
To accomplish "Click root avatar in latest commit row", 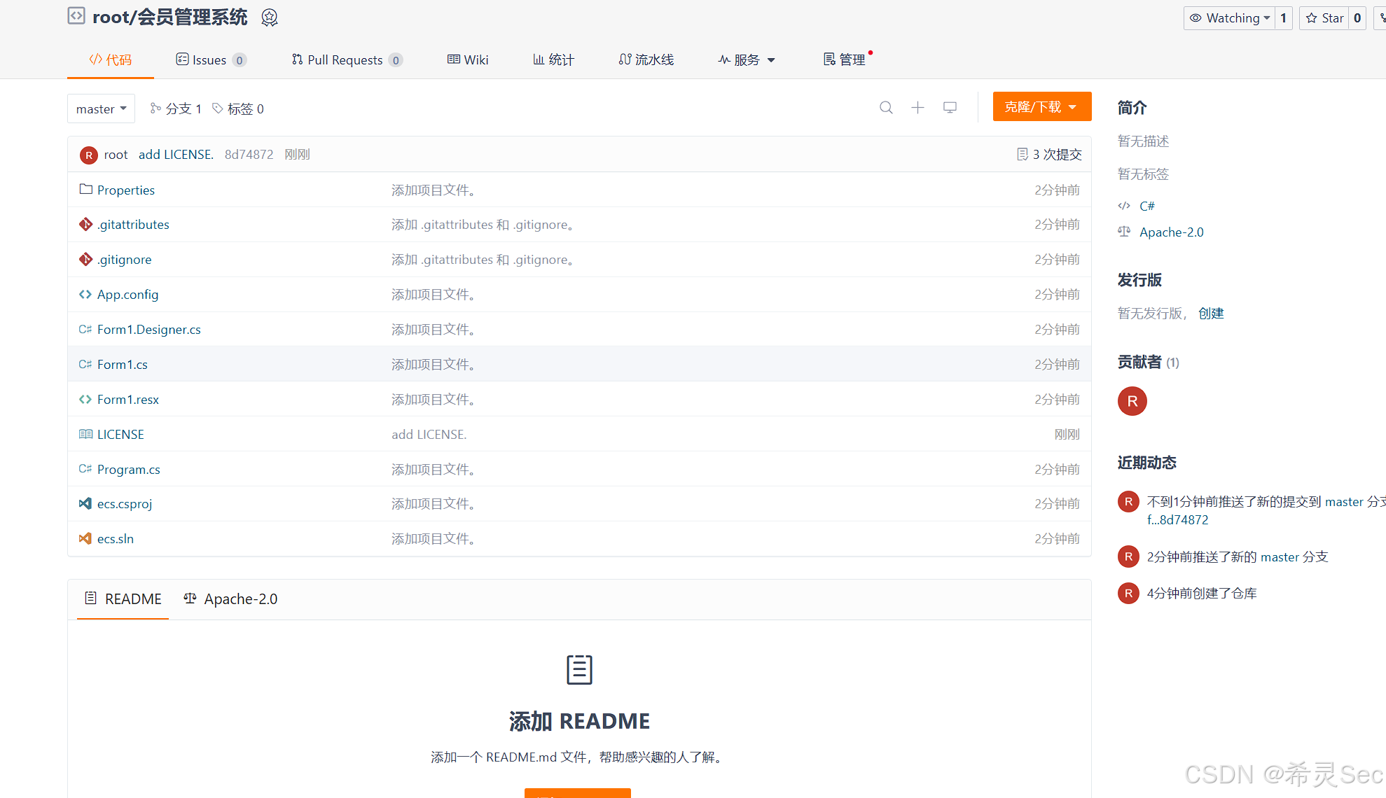I will pyautogui.click(x=88, y=155).
